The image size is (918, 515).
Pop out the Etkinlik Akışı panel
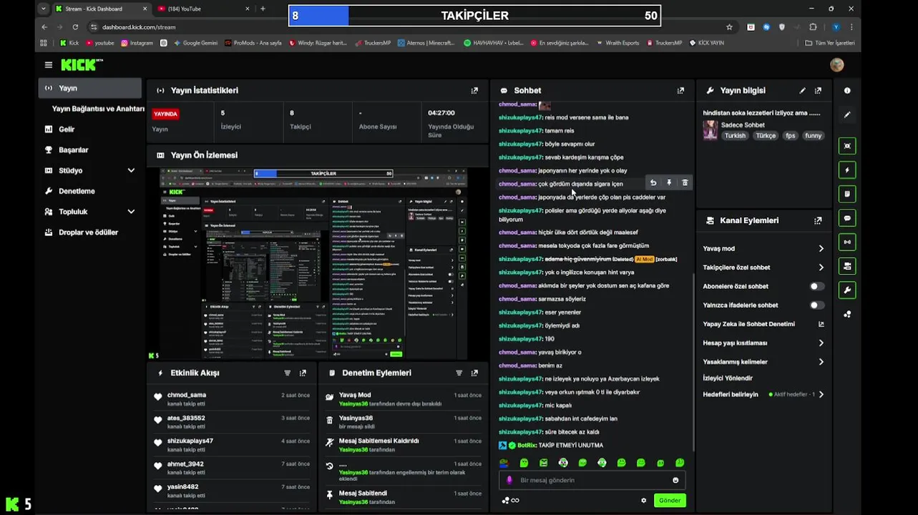click(303, 373)
